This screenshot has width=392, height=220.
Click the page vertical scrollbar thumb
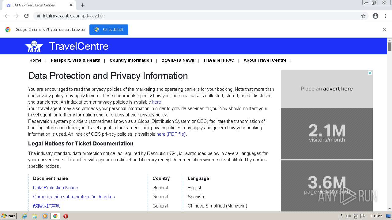click(390, 47)
